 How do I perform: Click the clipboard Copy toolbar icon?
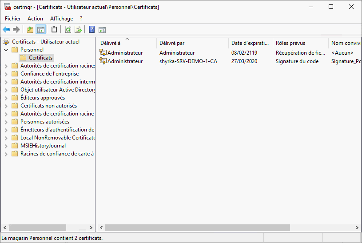pos(54,30)
